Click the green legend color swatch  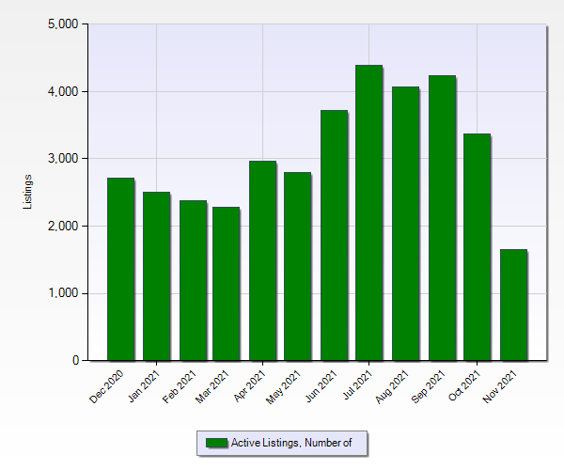point(216,443)
